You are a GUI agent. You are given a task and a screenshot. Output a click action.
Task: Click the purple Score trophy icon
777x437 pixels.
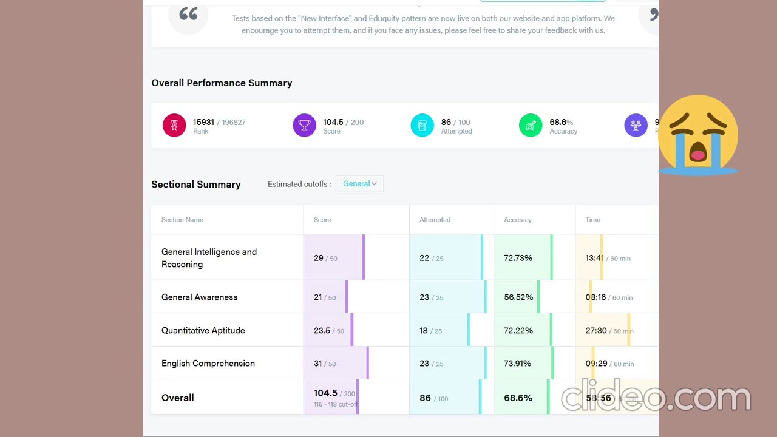(x=304, y=126)
